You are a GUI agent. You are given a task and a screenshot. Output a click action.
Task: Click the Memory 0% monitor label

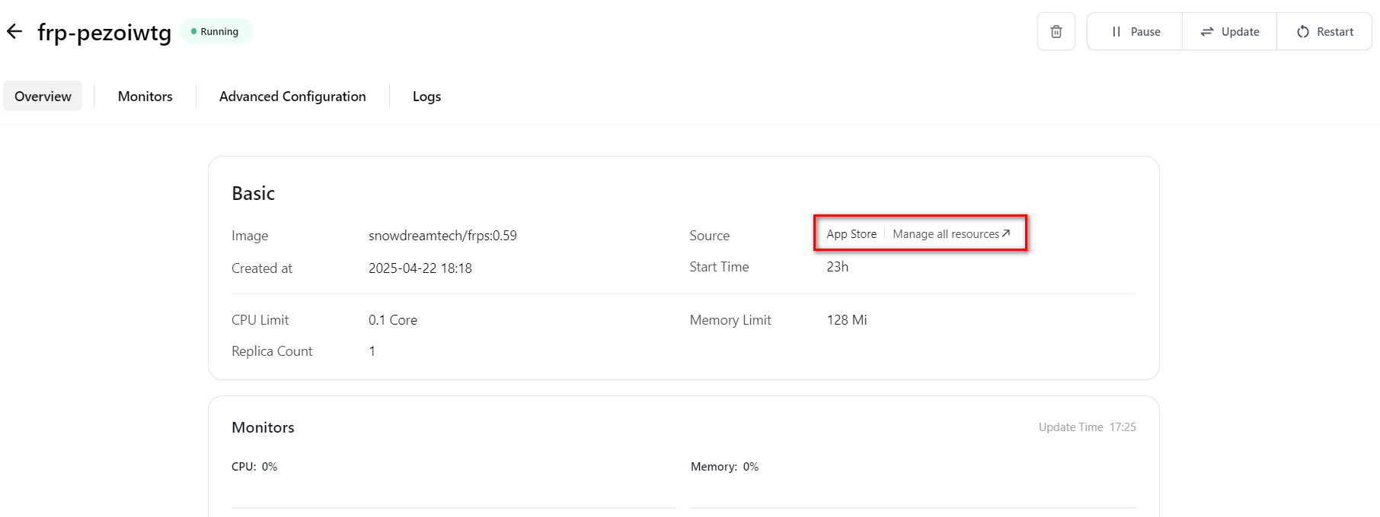[x=724, y=467]
